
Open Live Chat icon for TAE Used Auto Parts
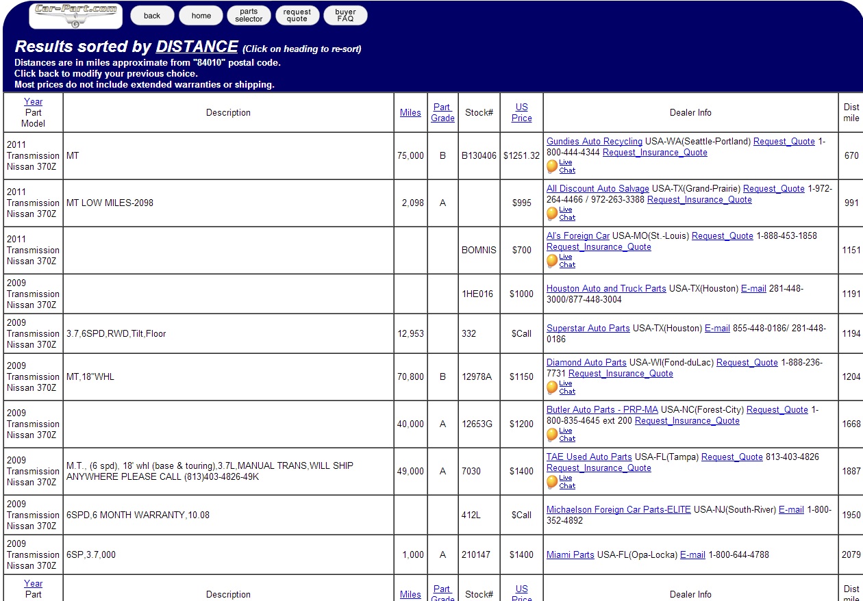pos(552,482)
